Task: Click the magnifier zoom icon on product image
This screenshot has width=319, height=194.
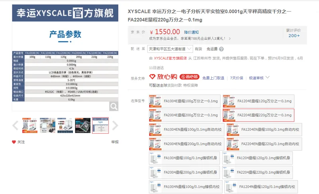Action: [x=114, y=106]
